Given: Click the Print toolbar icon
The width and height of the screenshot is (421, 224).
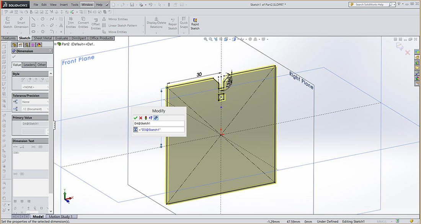Looking at the screenshot, I should [x=141, y=5].
